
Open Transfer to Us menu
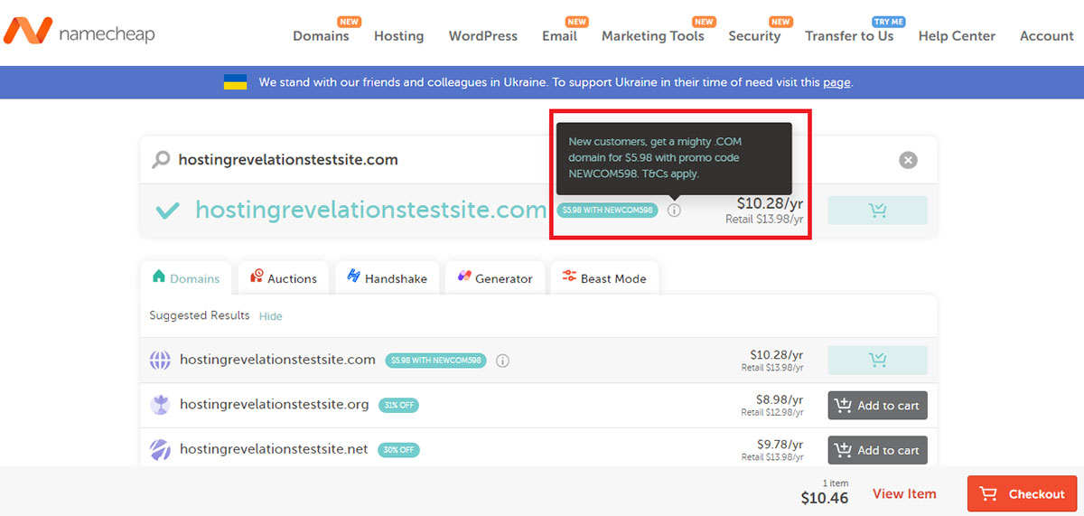coord(849,36)
